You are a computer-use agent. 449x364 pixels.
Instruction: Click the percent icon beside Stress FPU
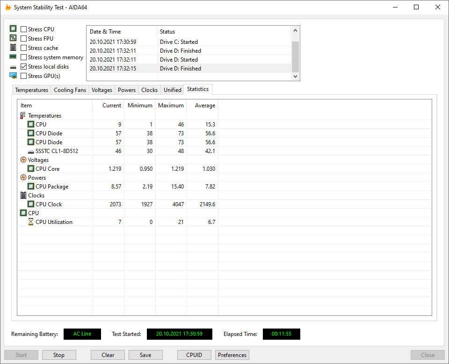[x=13, y=38]
